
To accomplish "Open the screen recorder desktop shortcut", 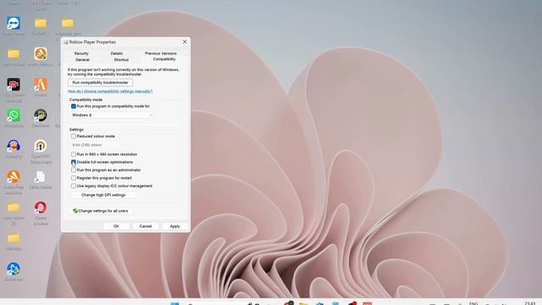I will click(x=14, y=85).
